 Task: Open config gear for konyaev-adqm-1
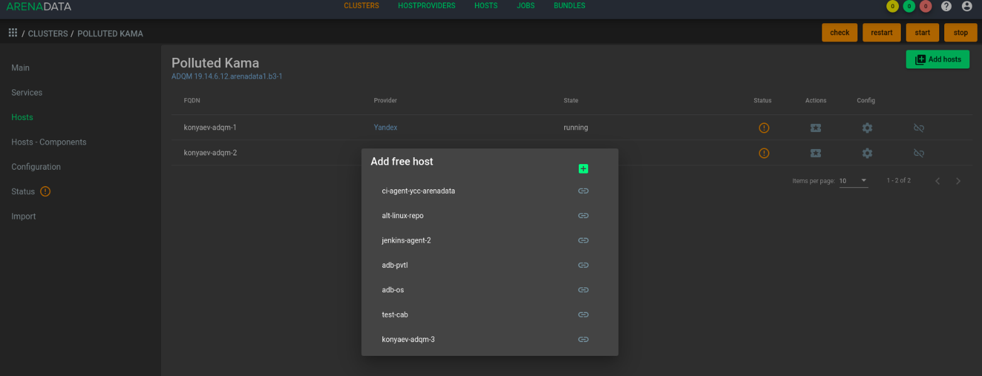click(867, 128)
